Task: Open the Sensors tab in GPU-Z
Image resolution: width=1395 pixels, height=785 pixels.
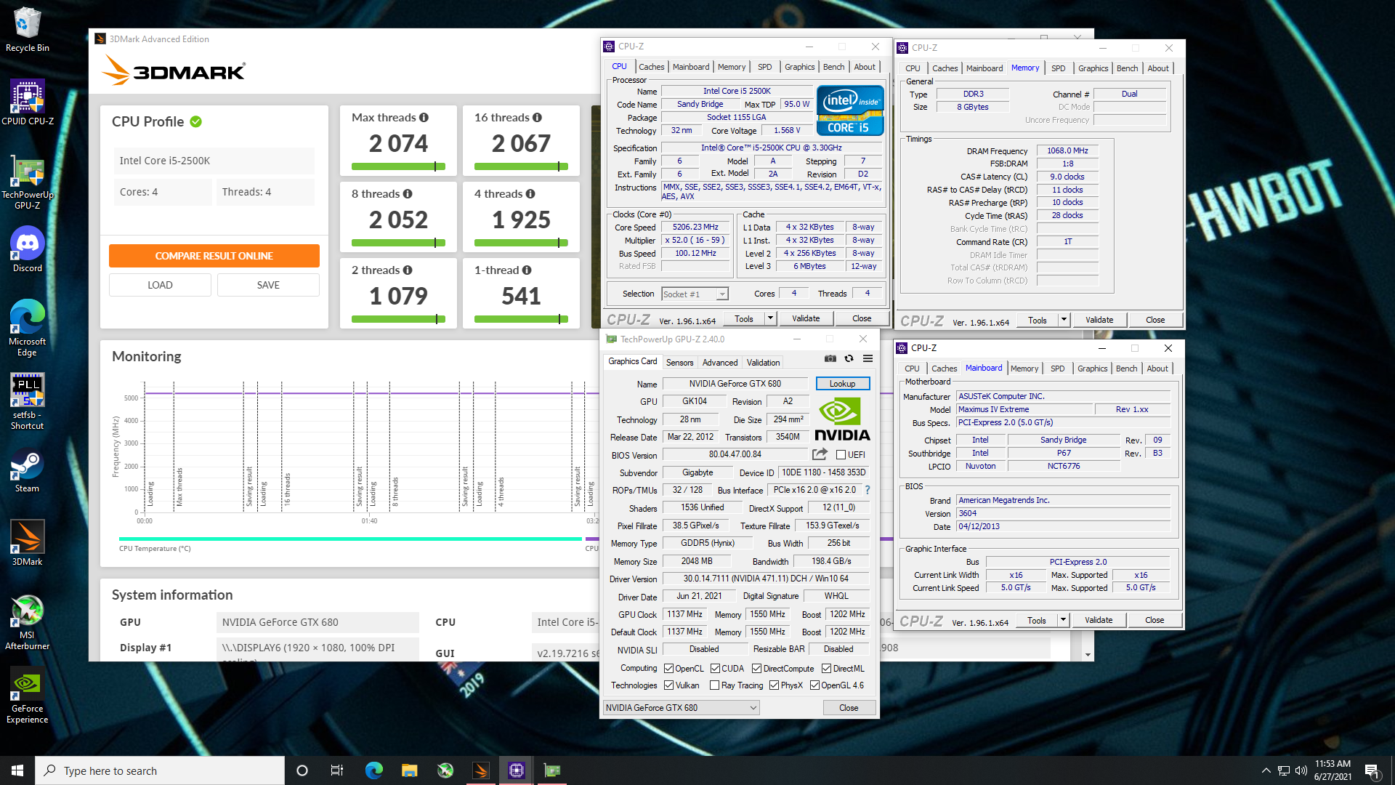Action: coord(679,362)
